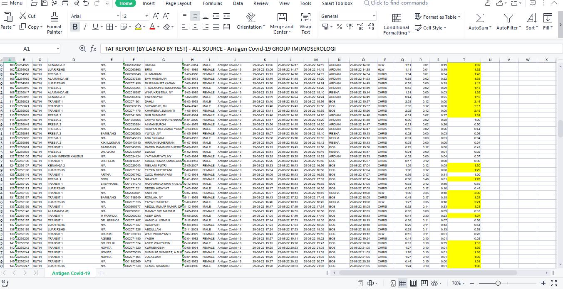Toggle Underline formatting

[95, 27]
